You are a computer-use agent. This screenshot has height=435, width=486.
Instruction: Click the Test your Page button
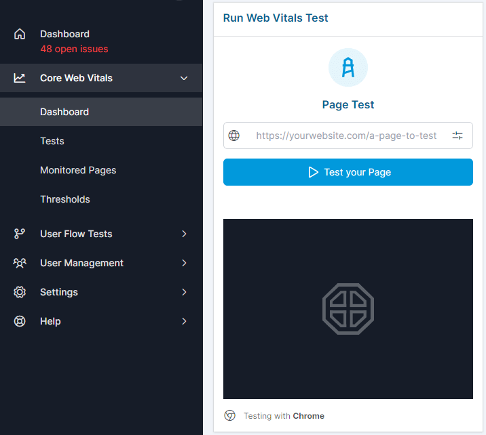click(348, 172)
